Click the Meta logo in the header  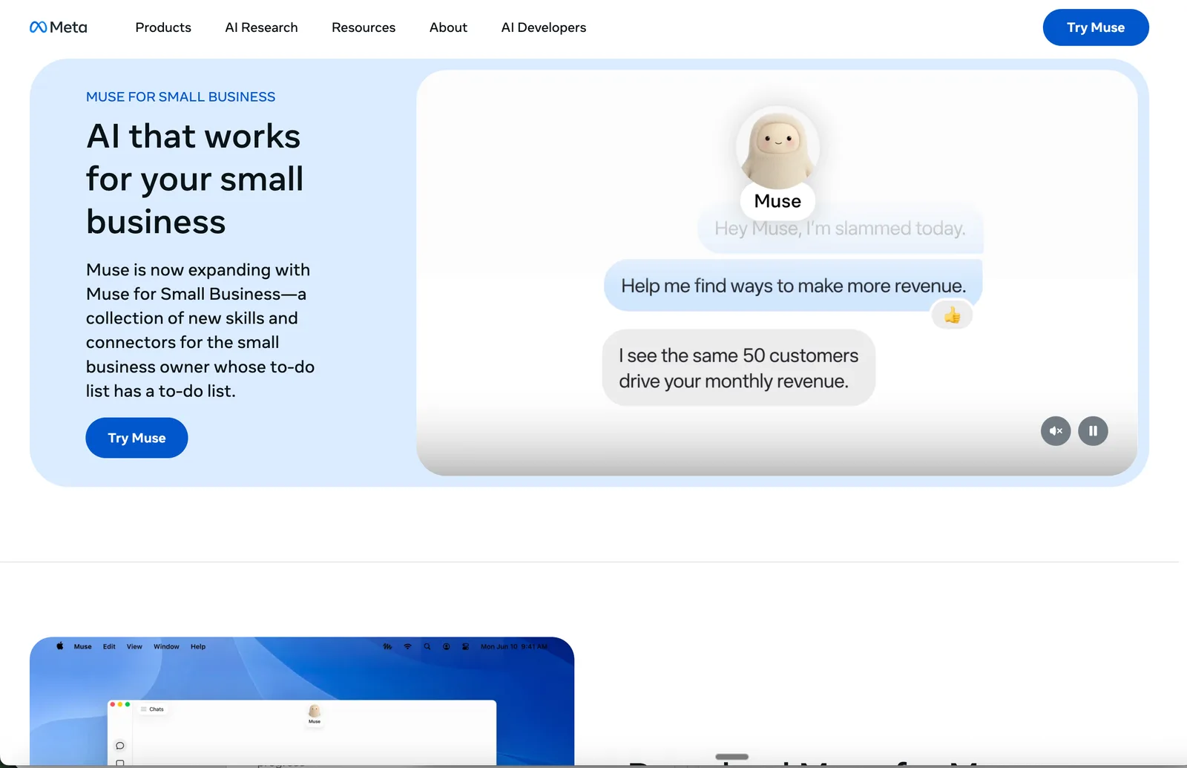click(x=58, y=27)
